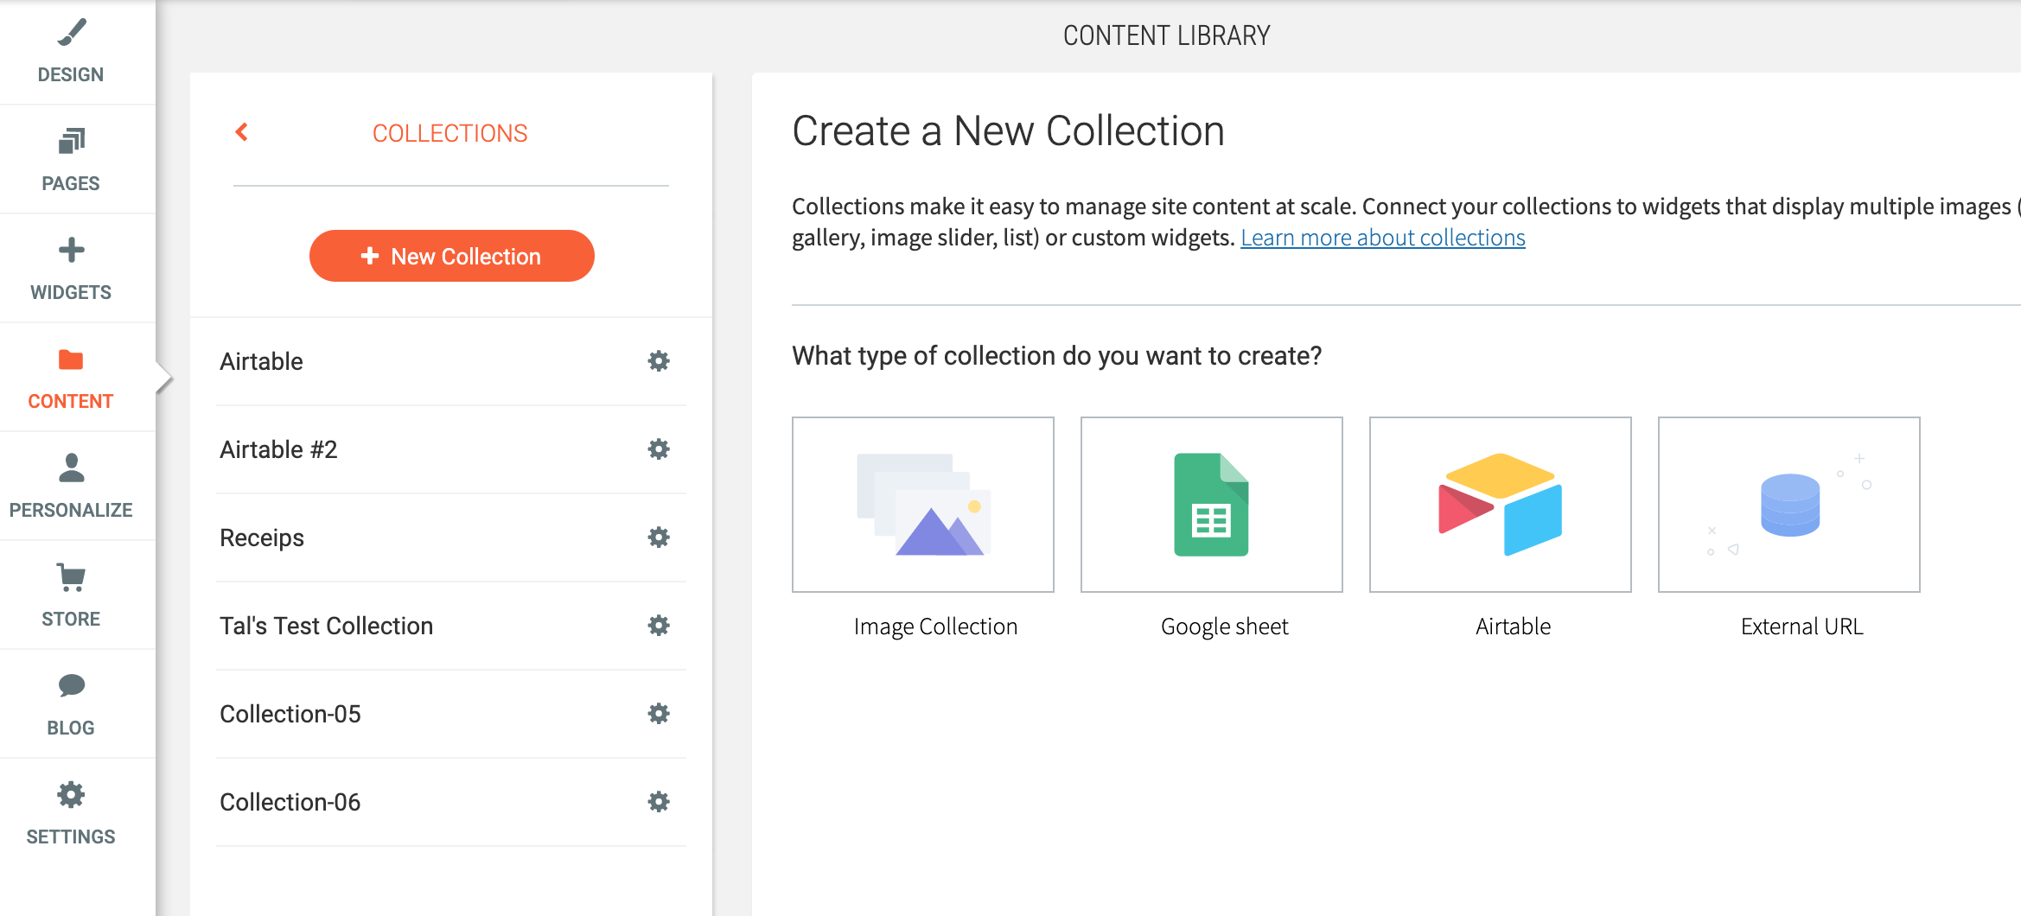The width and height of the screenshot is (2021, 916).
Task: Open settings gear for Collection-05
Action: [658, 713]
